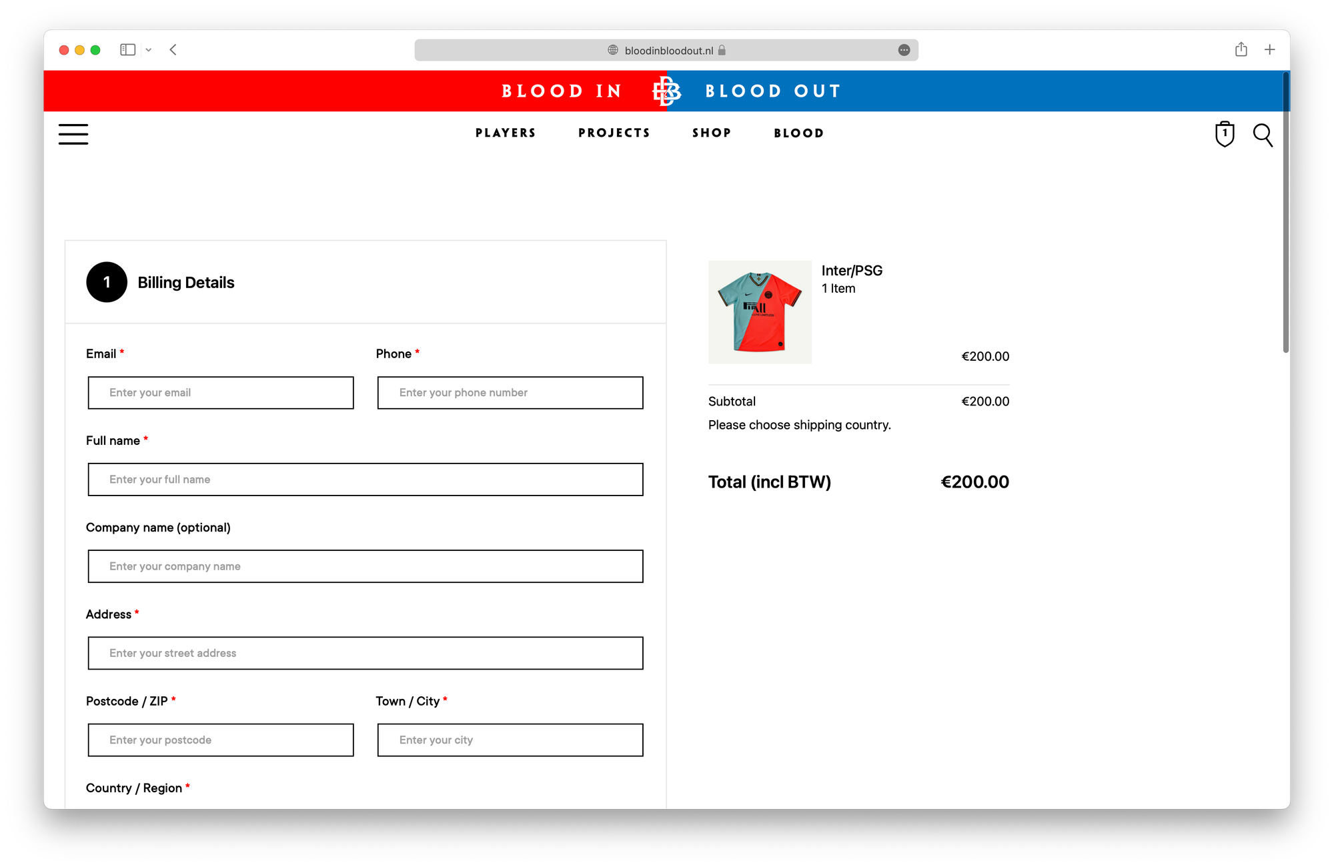Go to the SHOP page
The height and width of the screenshot is (867, 1334).
712,133
